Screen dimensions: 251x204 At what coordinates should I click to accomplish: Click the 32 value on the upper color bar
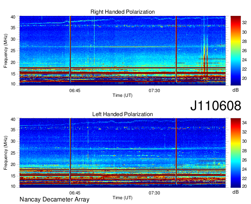coord(244,23)
